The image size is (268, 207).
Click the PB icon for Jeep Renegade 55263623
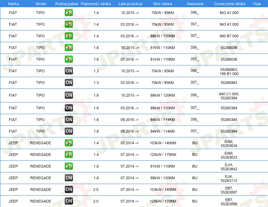tap(69, 155)
